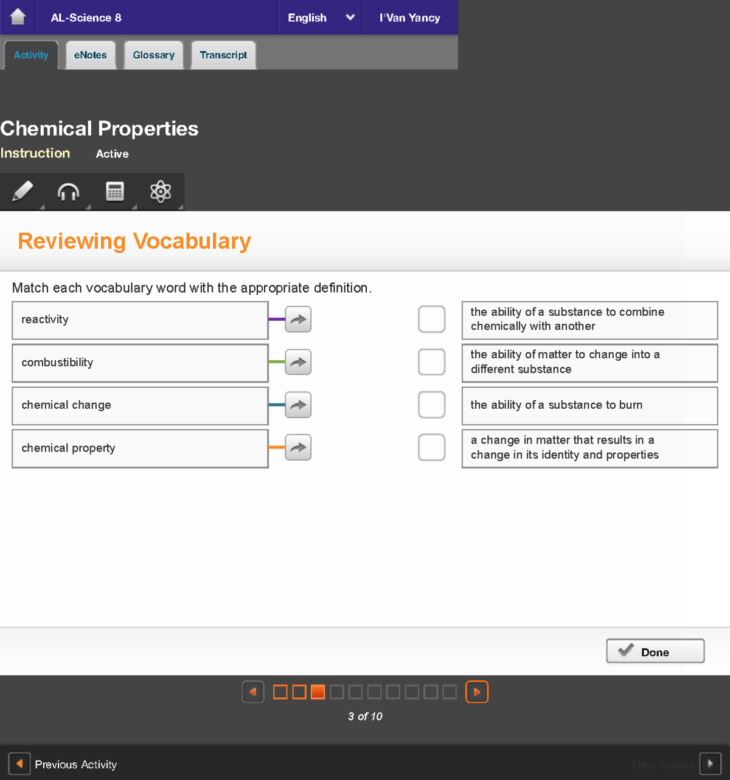Click the I'Van Yancy user name
This screenshot has height=780, width=730.
(x=409, y=18)
